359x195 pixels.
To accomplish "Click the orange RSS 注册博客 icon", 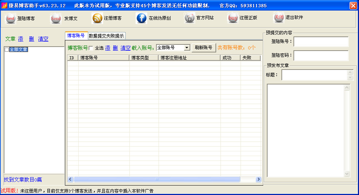I will click(x=97, y=18).
